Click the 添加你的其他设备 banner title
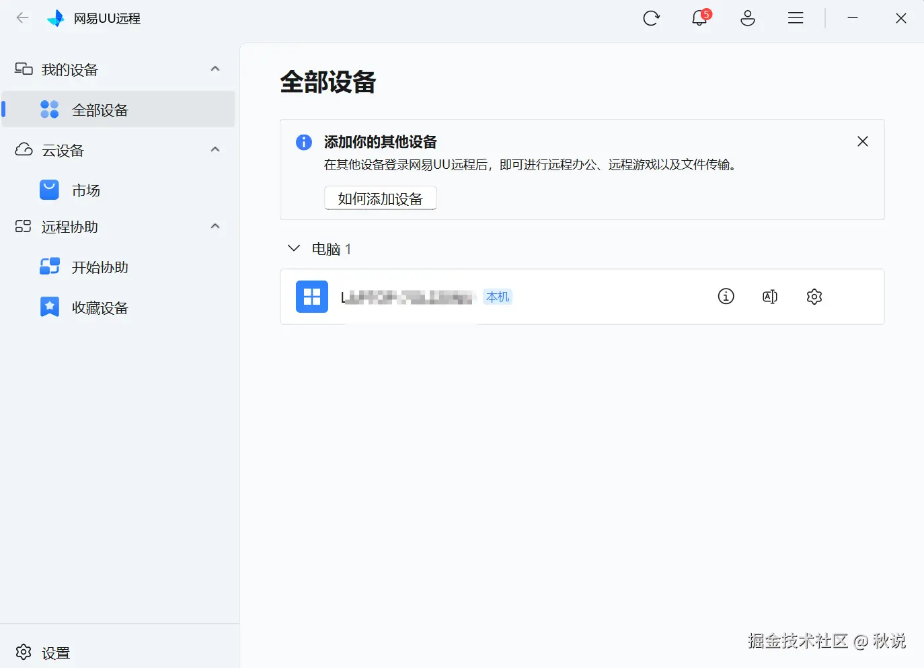The width and height of the screenshot is (924, 668). coord(381,142)
